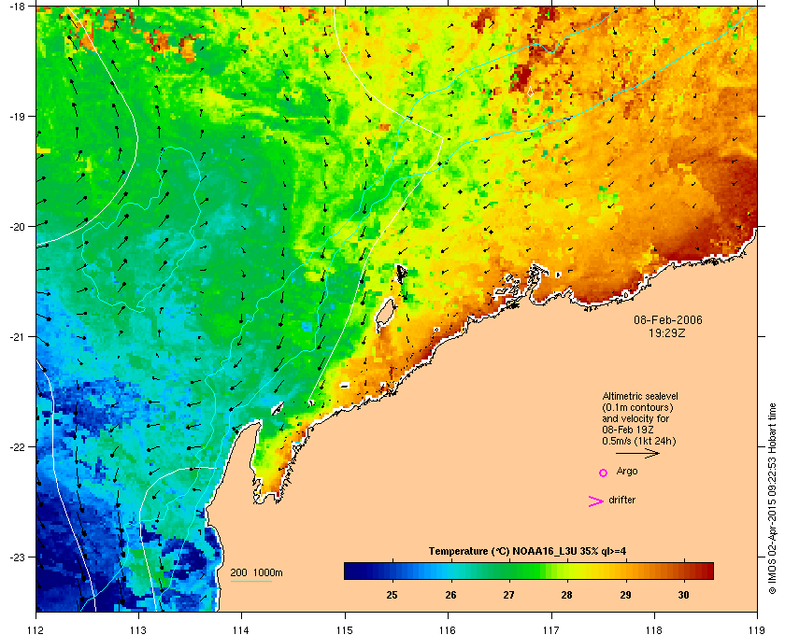Image resolution: width=785 pixels, height=635 pixels.
Task: Click the longitude axis label 119
Action: click(757, 629)
